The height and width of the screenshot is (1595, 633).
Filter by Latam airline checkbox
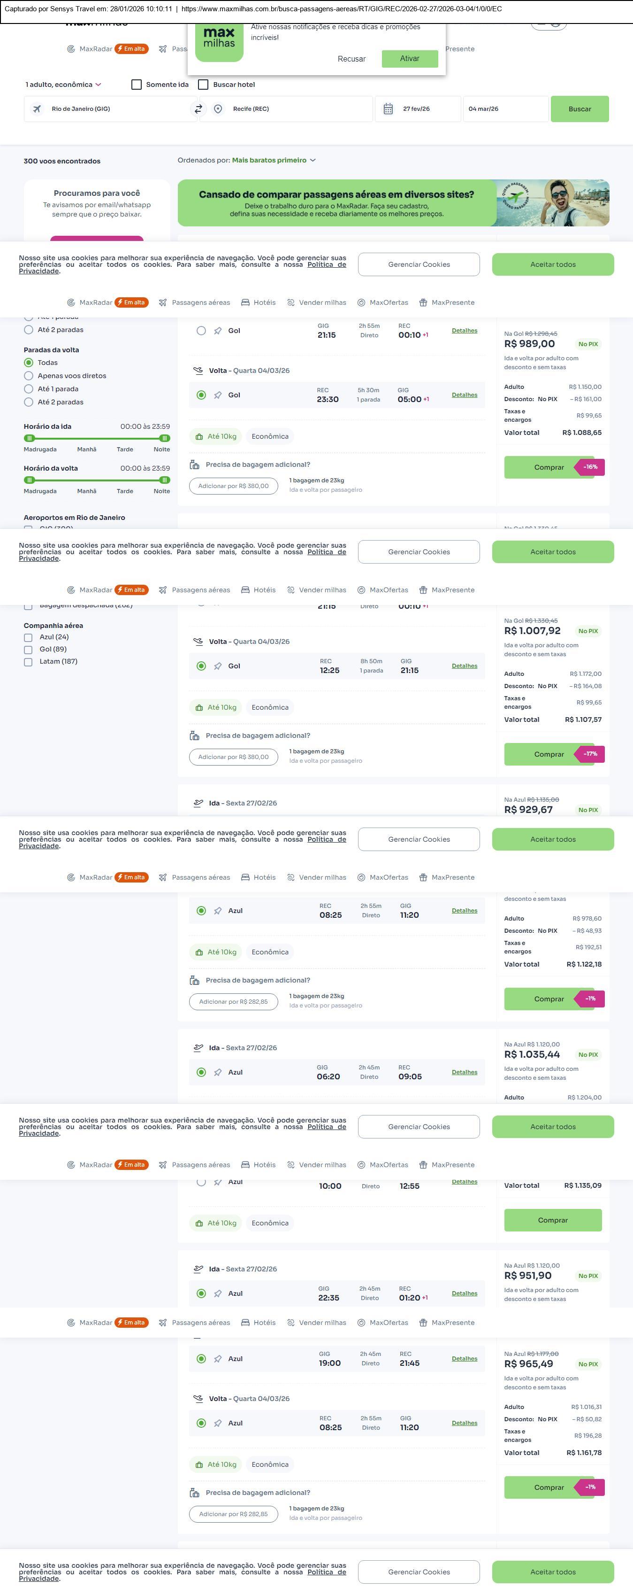point(28,662)
